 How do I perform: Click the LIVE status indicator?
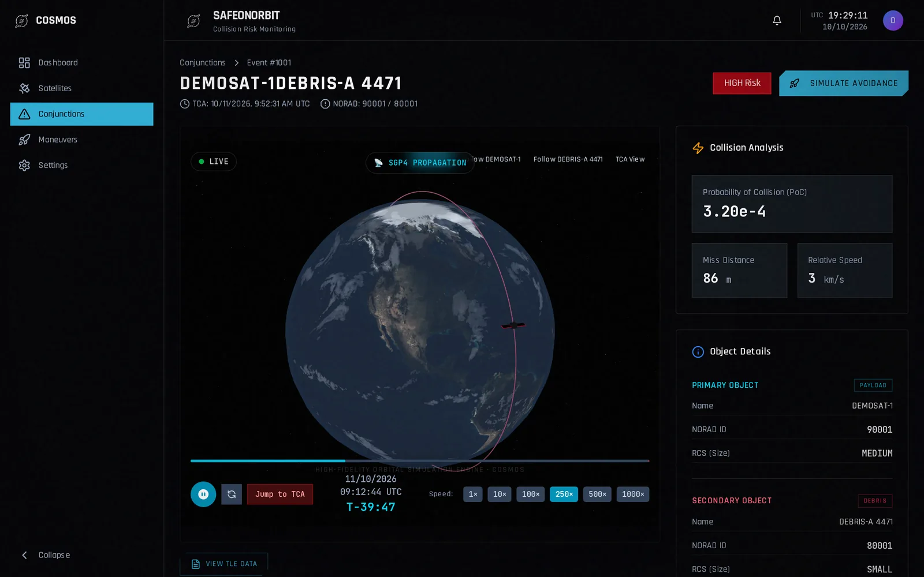click(x=214, y=162)
